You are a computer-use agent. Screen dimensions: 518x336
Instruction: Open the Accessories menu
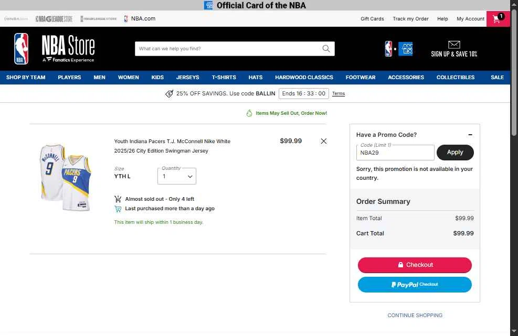(406, 77)
